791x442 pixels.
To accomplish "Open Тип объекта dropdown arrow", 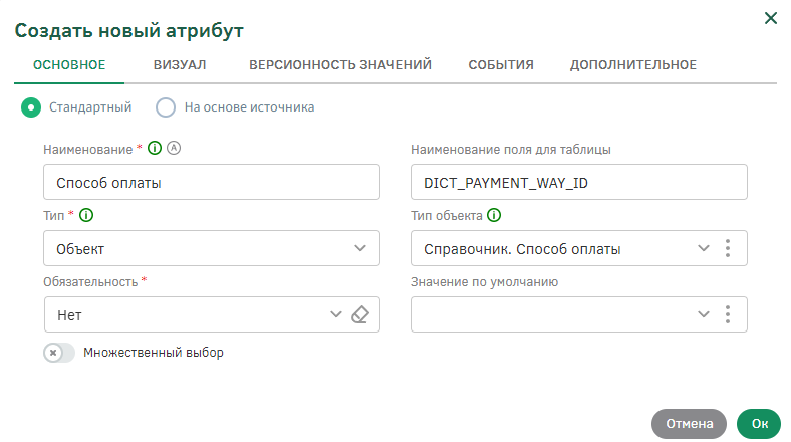I will click(x=703, y=248).
